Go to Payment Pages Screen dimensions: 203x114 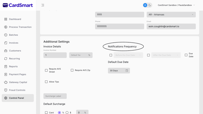pyautogui.click(x=18, y=74)
